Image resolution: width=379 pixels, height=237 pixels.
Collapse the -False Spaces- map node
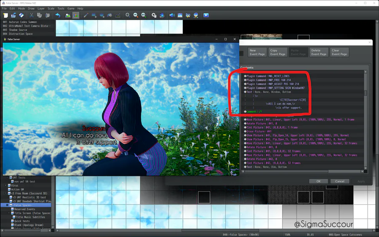[x=7, y=205]
